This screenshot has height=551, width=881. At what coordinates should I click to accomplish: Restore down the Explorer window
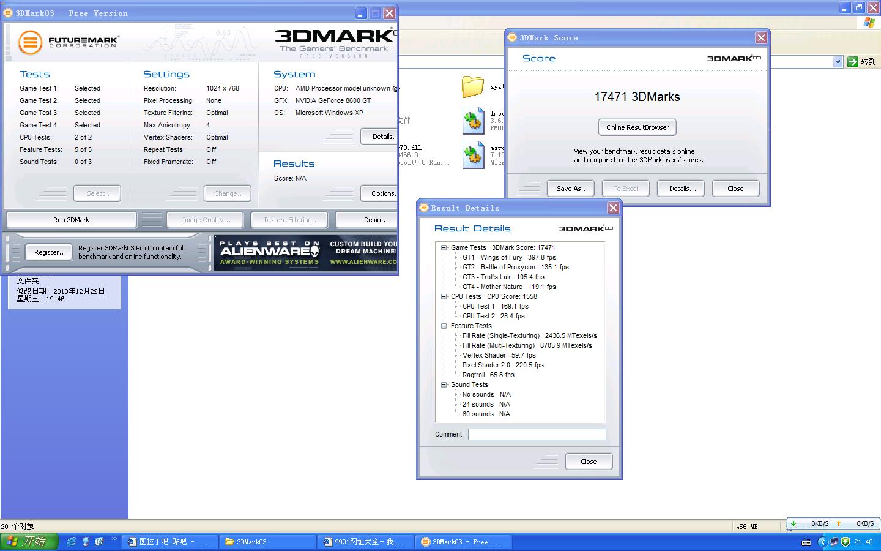(859, 8)
